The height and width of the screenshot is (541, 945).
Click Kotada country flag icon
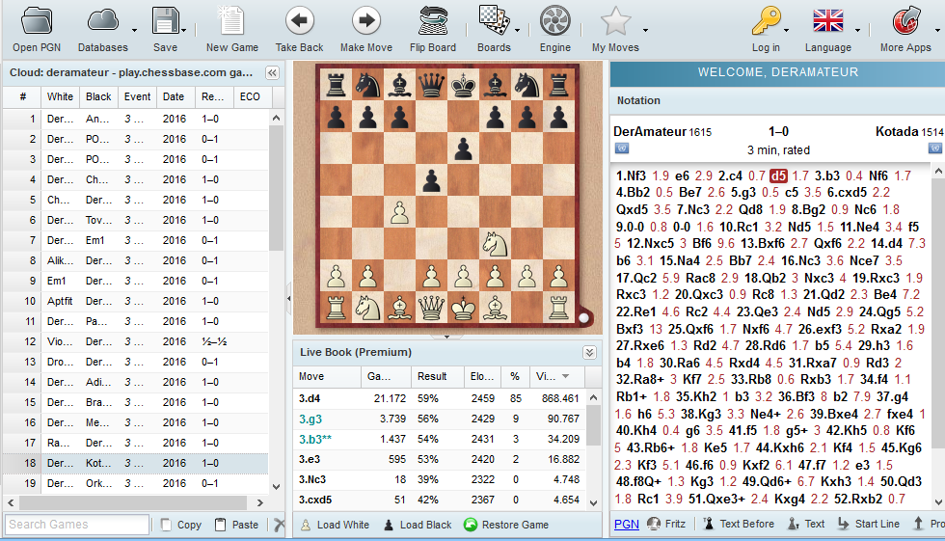click(934, 149)
